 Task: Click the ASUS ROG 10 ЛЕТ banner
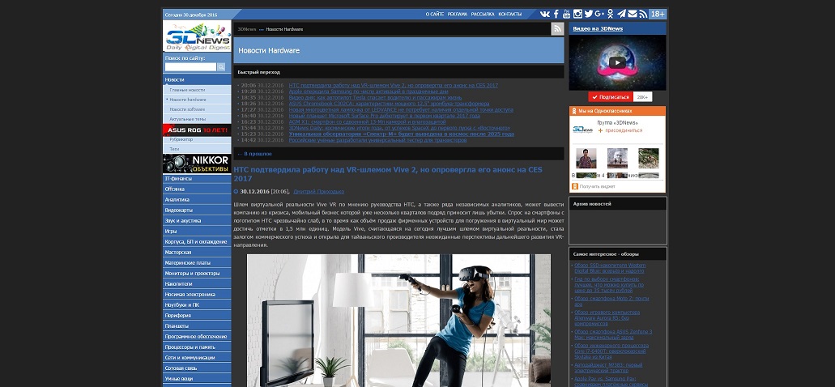[x=197, y=130]
